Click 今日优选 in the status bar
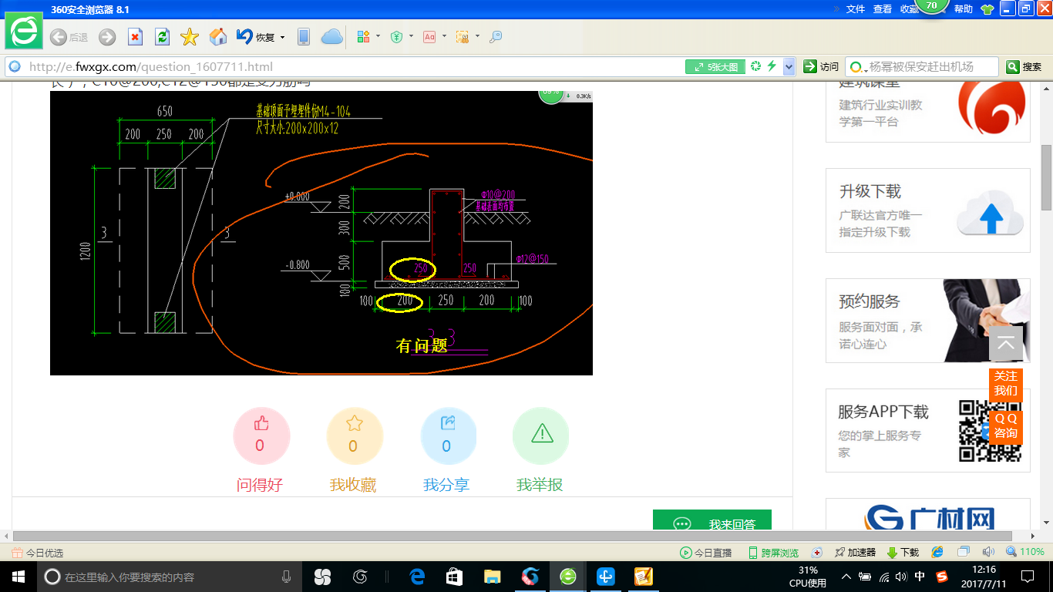1053x592 pixels. point(38,553)
